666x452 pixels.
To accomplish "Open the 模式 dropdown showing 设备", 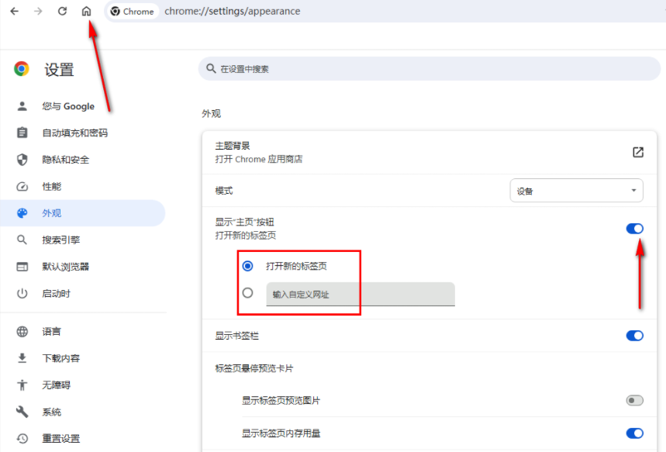I will coord(576,190).
